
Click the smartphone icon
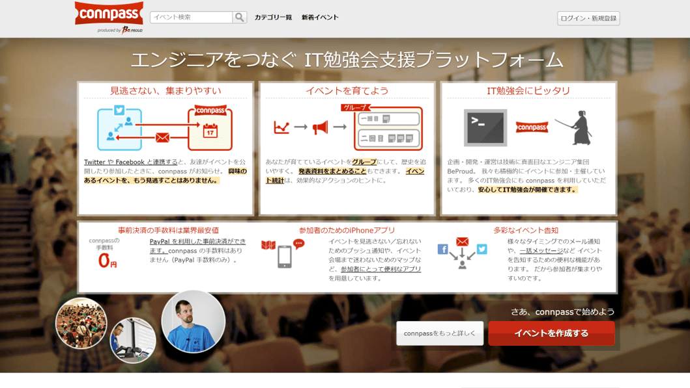[x=284, y=256]
